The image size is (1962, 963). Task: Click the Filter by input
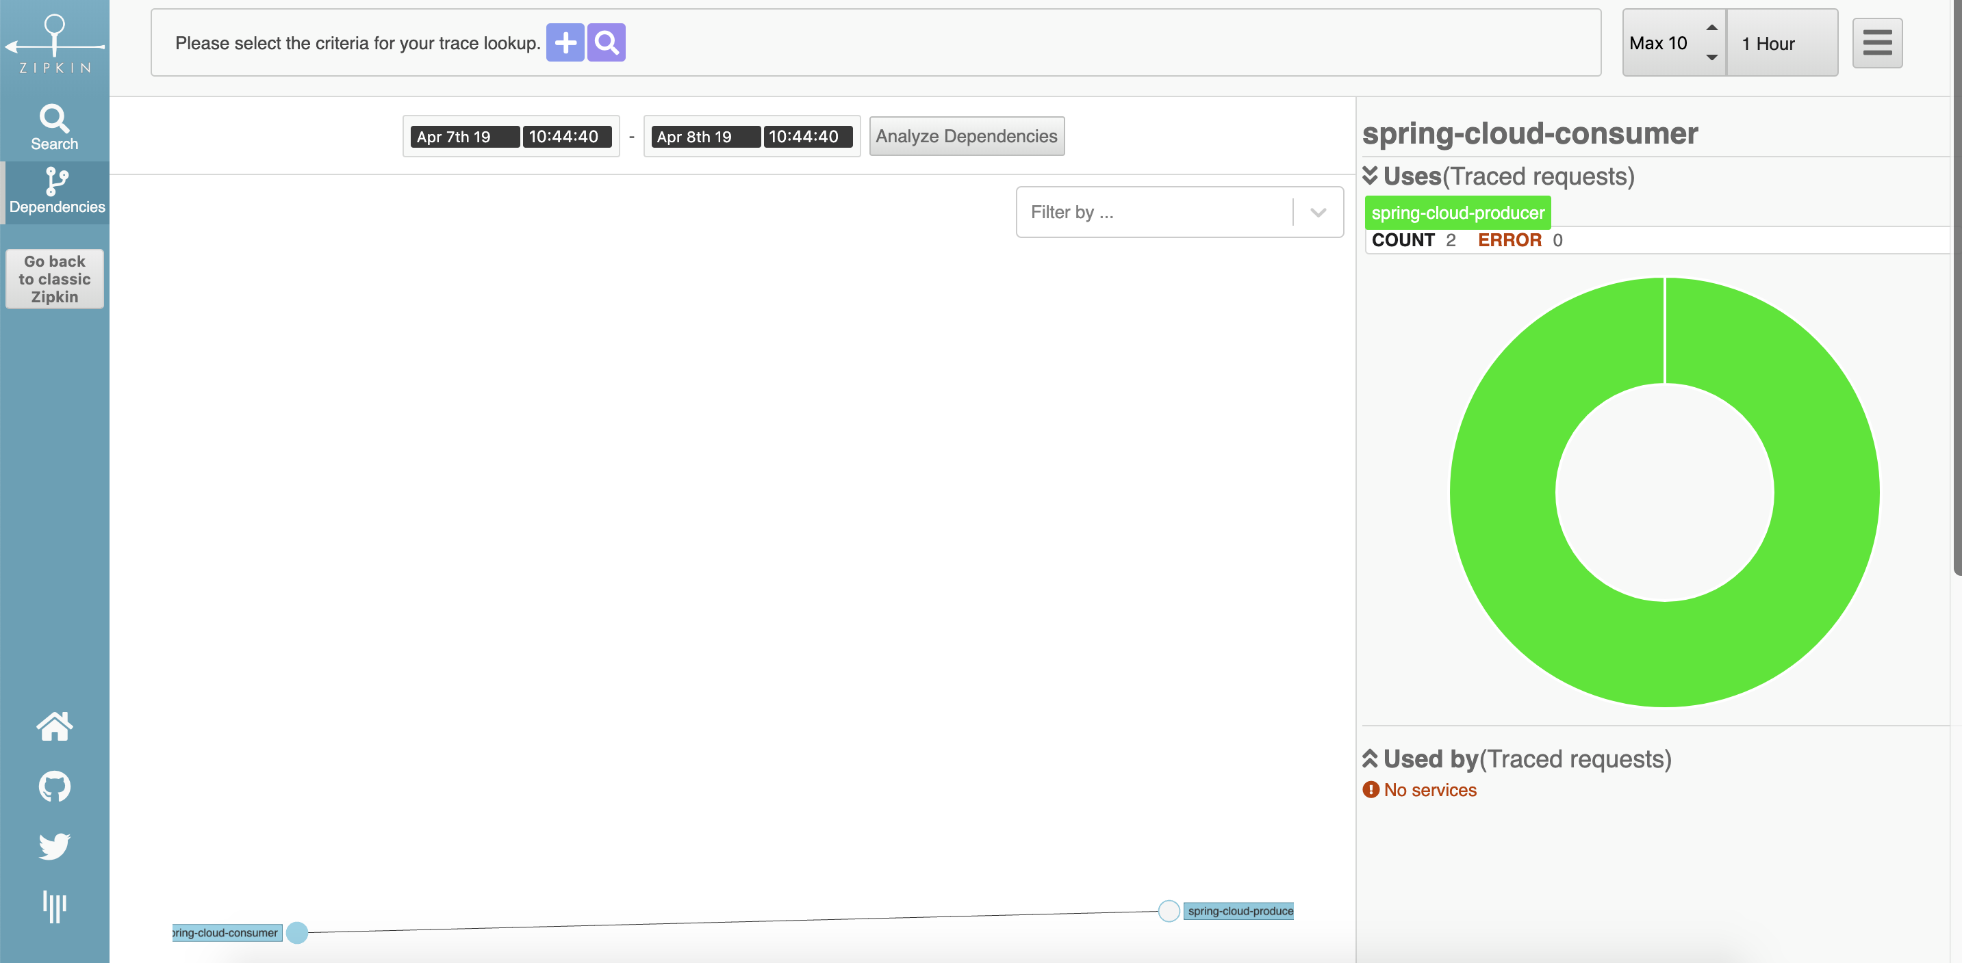1155,212
